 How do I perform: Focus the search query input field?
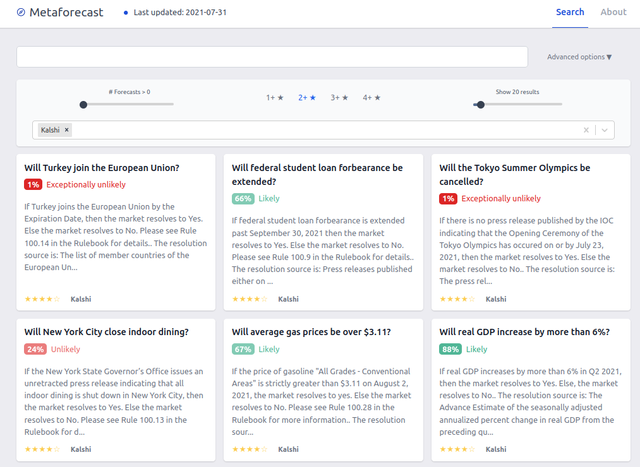(272, 57)
